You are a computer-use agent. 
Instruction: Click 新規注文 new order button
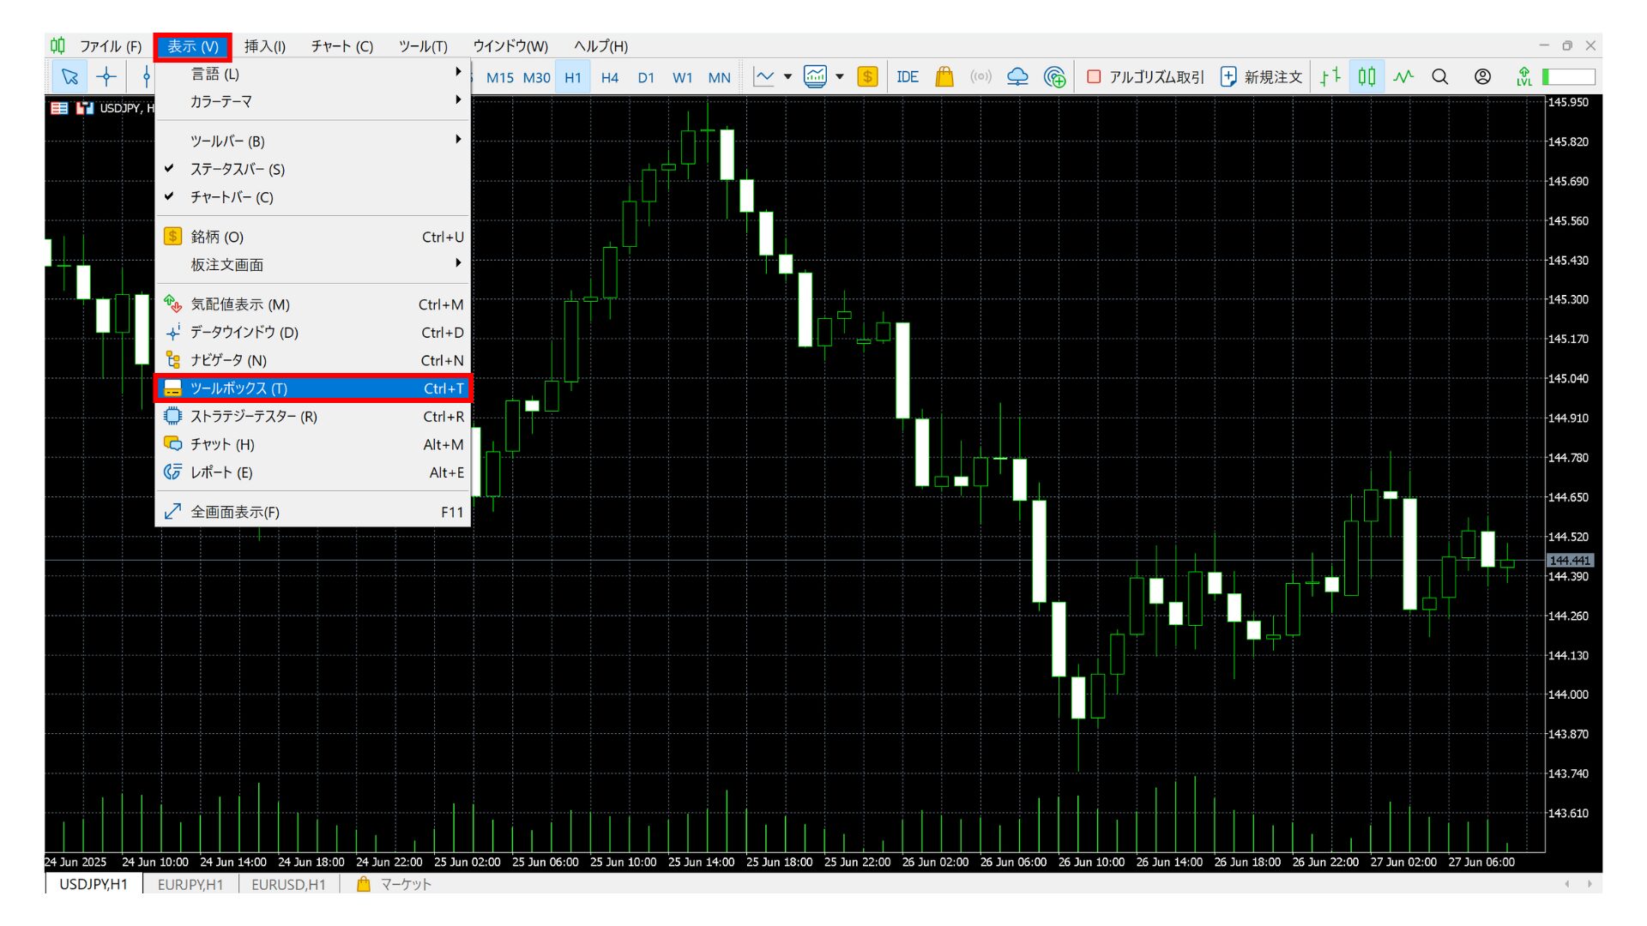[1262, 77]
